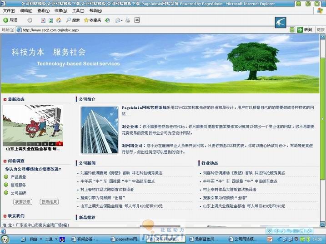Select the 公司品牌 survey option
This screenshot has height=244, width=326.
6,193
